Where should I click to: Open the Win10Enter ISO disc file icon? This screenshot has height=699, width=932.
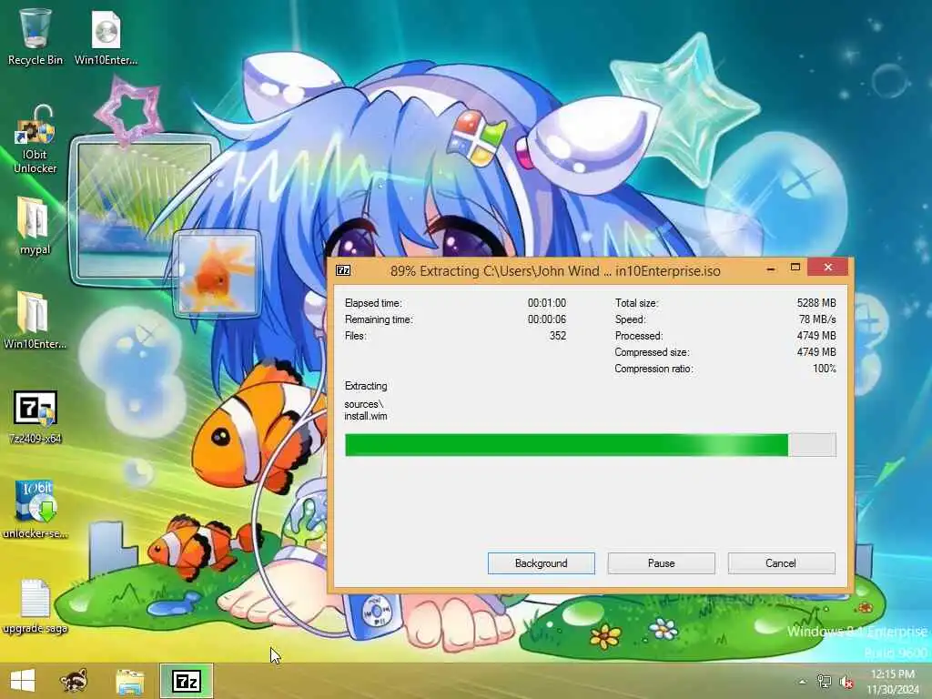(106, 36)
